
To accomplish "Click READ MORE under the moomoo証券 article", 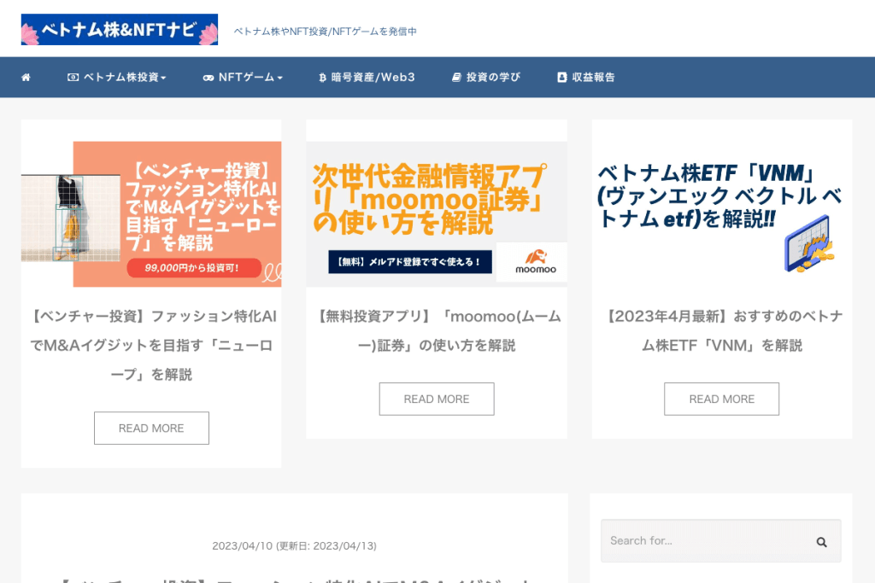I will pyautogui.click(x=437, y=399).
